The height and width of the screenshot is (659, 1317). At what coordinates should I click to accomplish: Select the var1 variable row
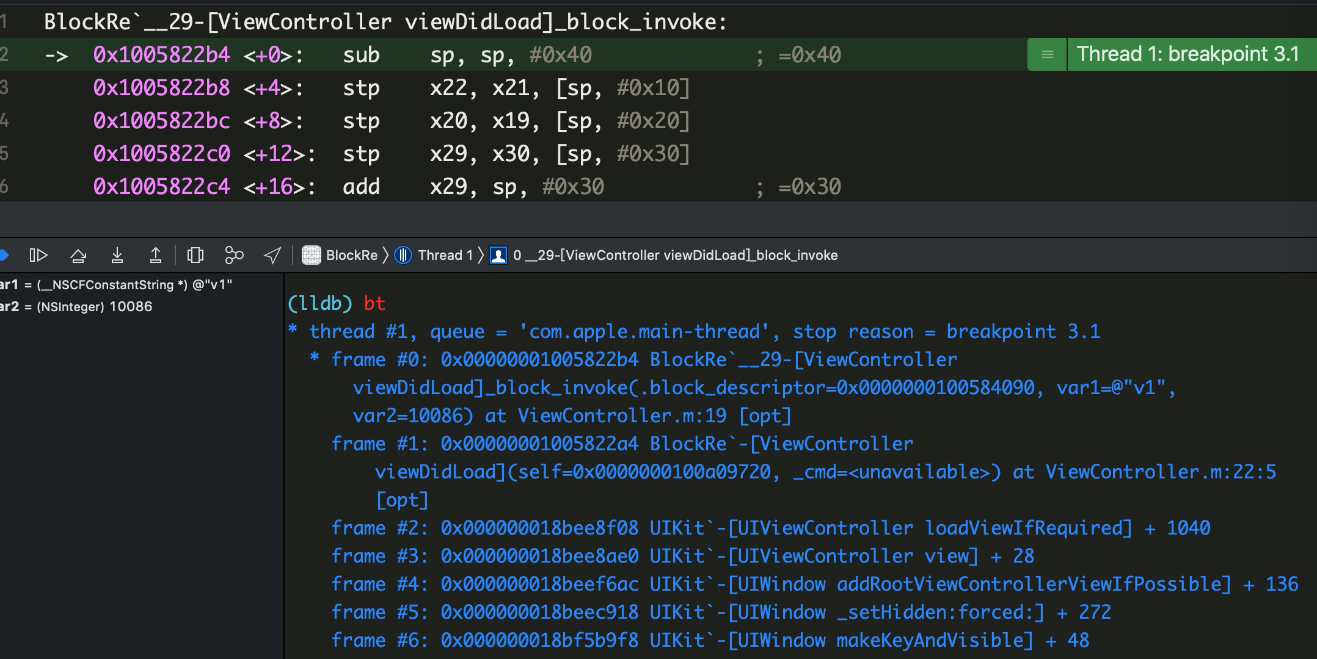click(116, 285)
